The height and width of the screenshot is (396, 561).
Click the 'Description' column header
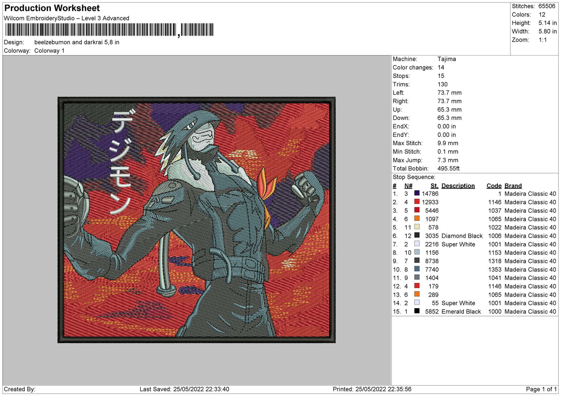(x=458, y=185)
